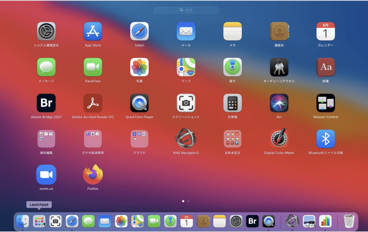
Task: Open Calendar from the Dock
Action: coord(187,221)
